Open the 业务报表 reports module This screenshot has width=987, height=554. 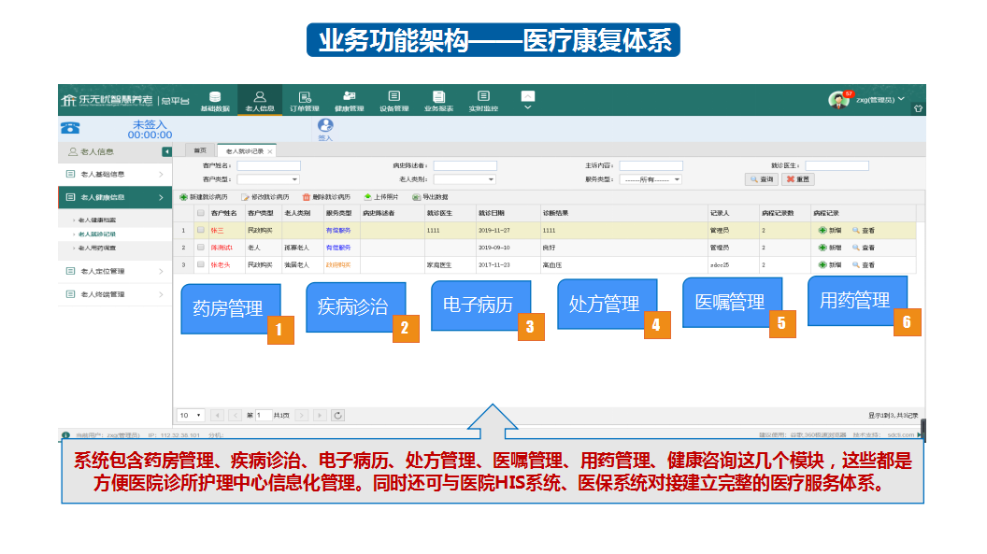tap(438, 101)
